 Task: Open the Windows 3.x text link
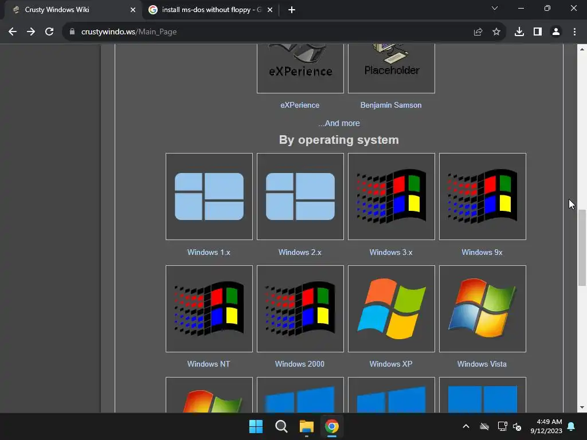click(x=391, y=252)
